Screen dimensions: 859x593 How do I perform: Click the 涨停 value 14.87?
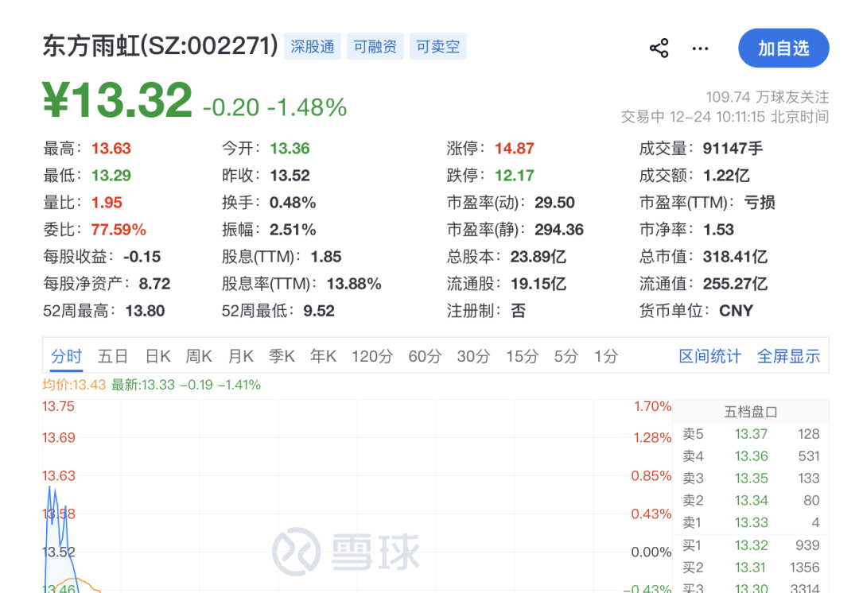pos(515,149)
